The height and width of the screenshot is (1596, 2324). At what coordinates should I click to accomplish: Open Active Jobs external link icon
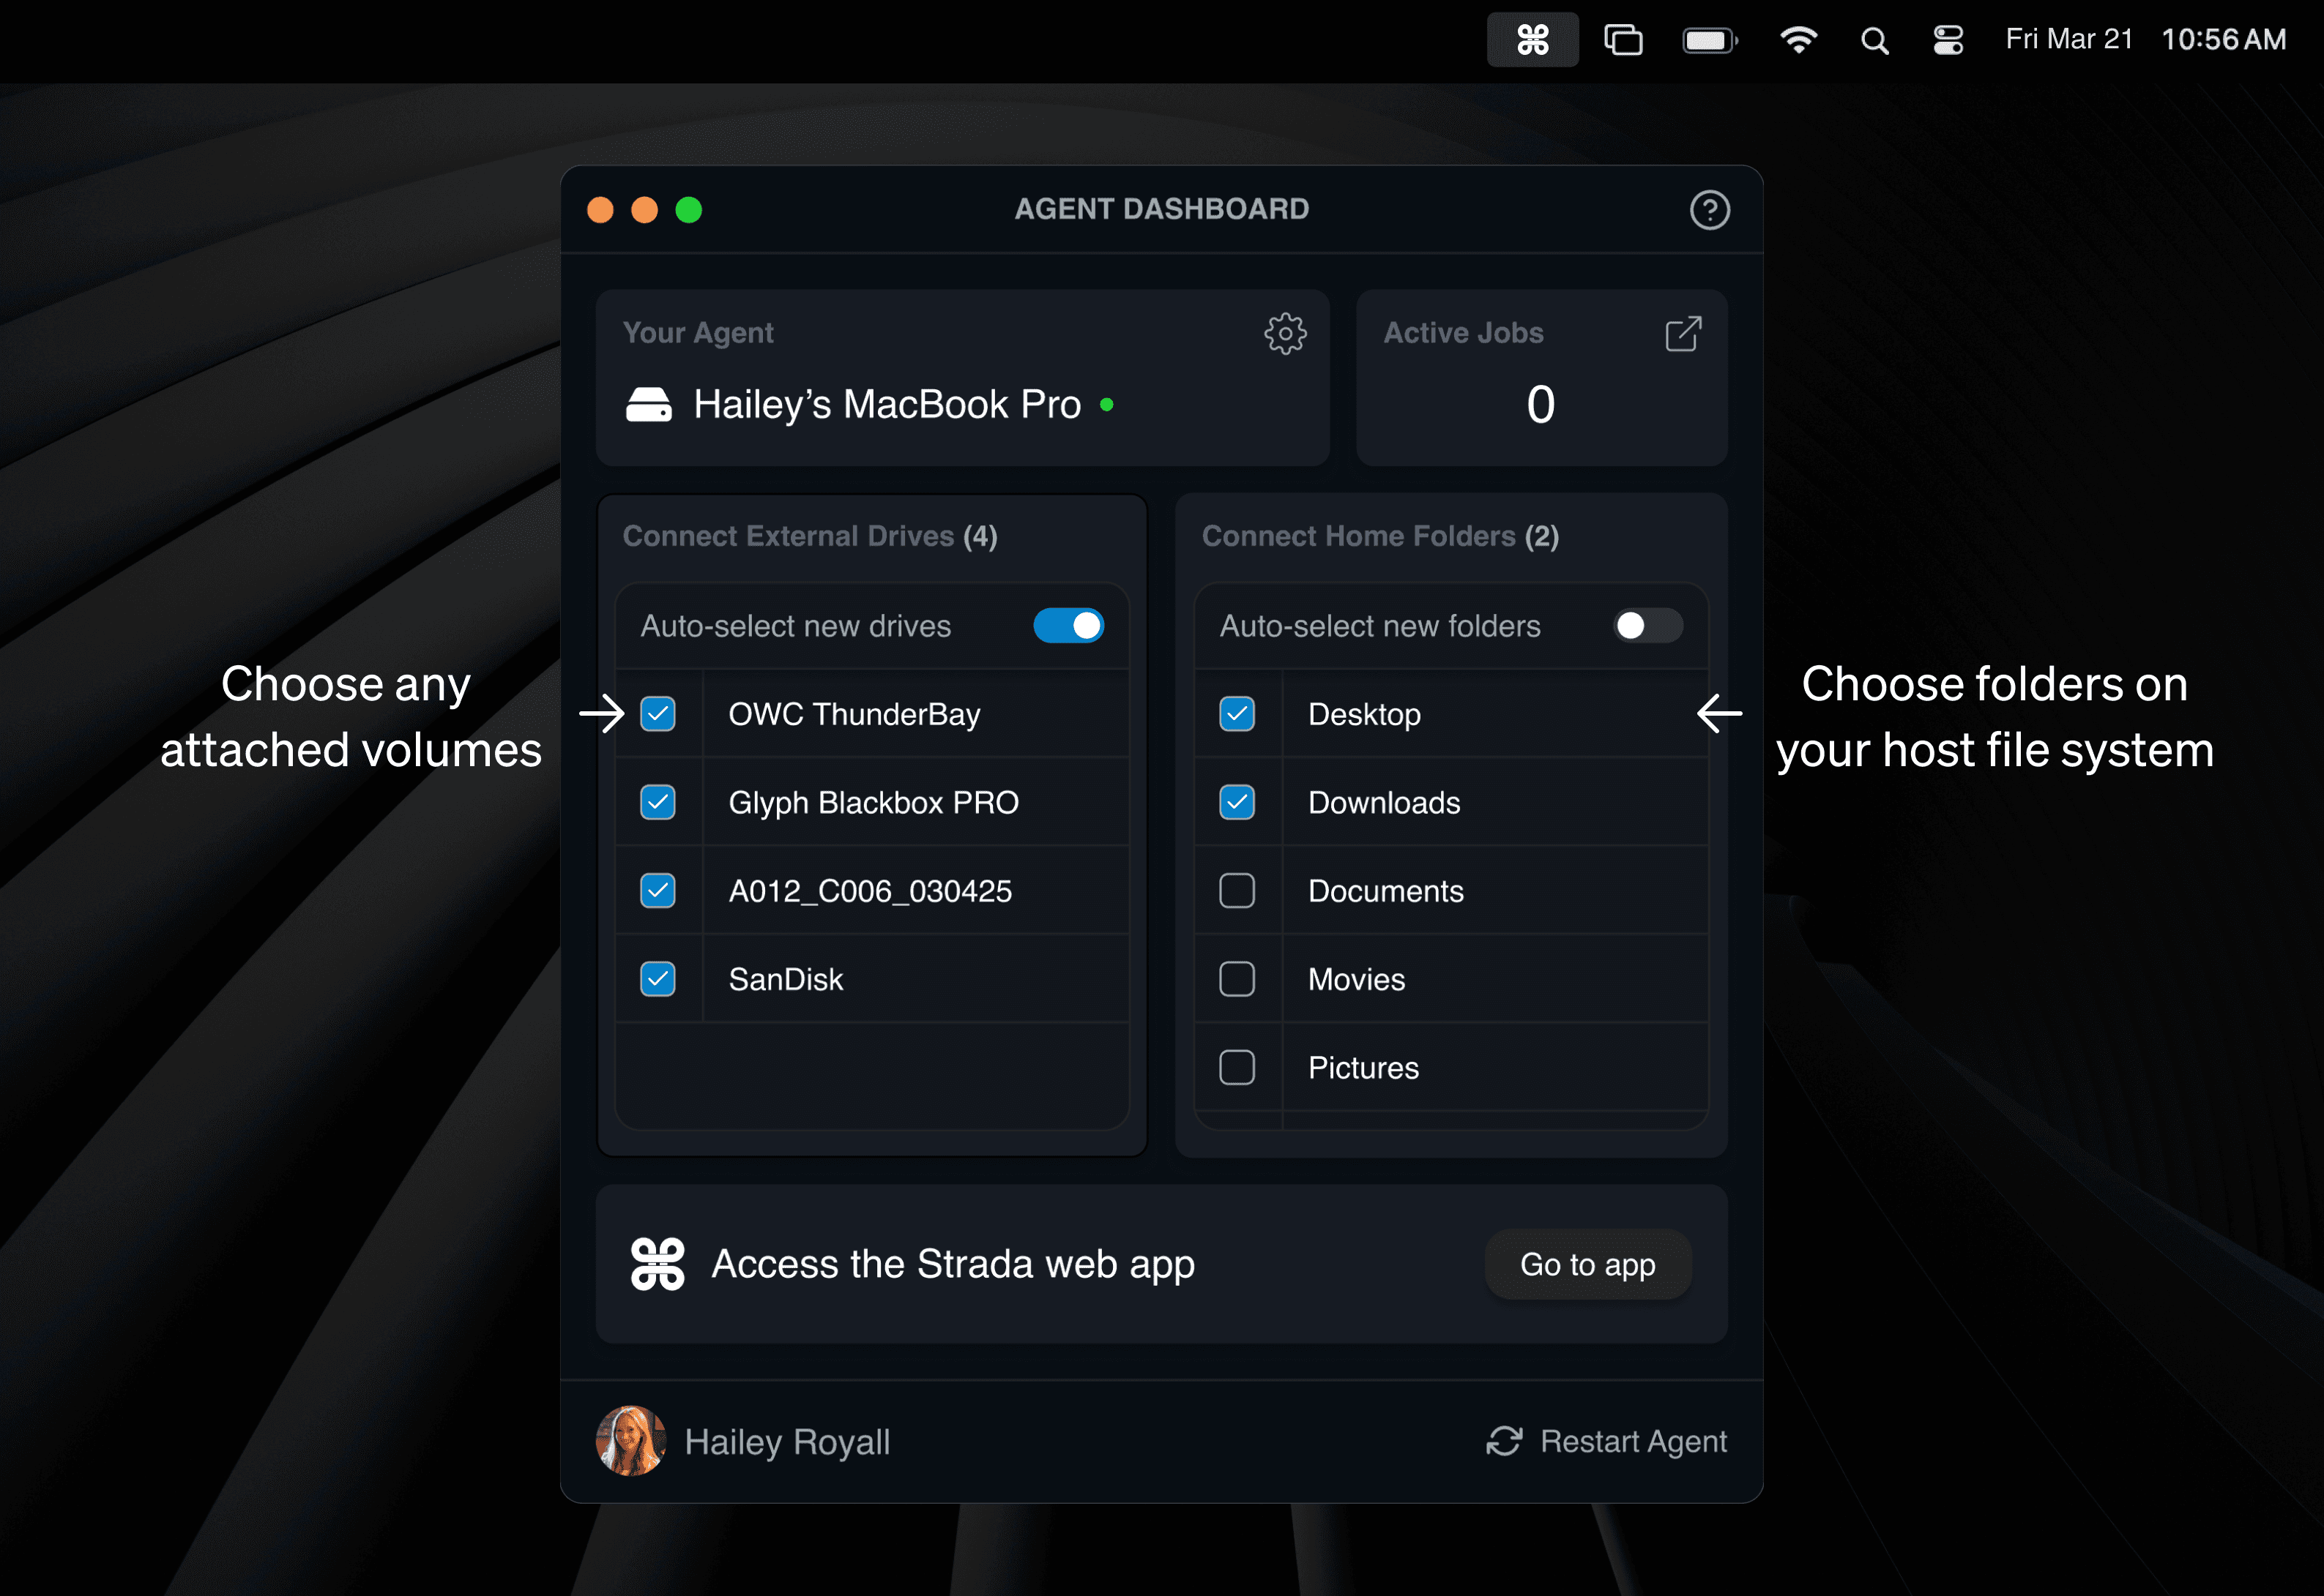[1683, 334]
